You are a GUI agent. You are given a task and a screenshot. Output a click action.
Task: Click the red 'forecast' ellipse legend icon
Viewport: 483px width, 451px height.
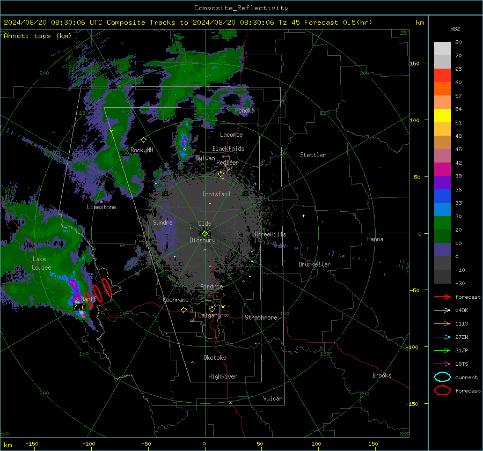pyautogui.click(x=442, y=390)
